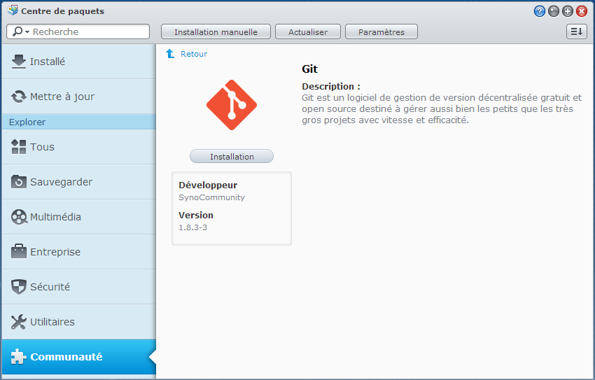Show the Tous packages category

coord(79,147)
